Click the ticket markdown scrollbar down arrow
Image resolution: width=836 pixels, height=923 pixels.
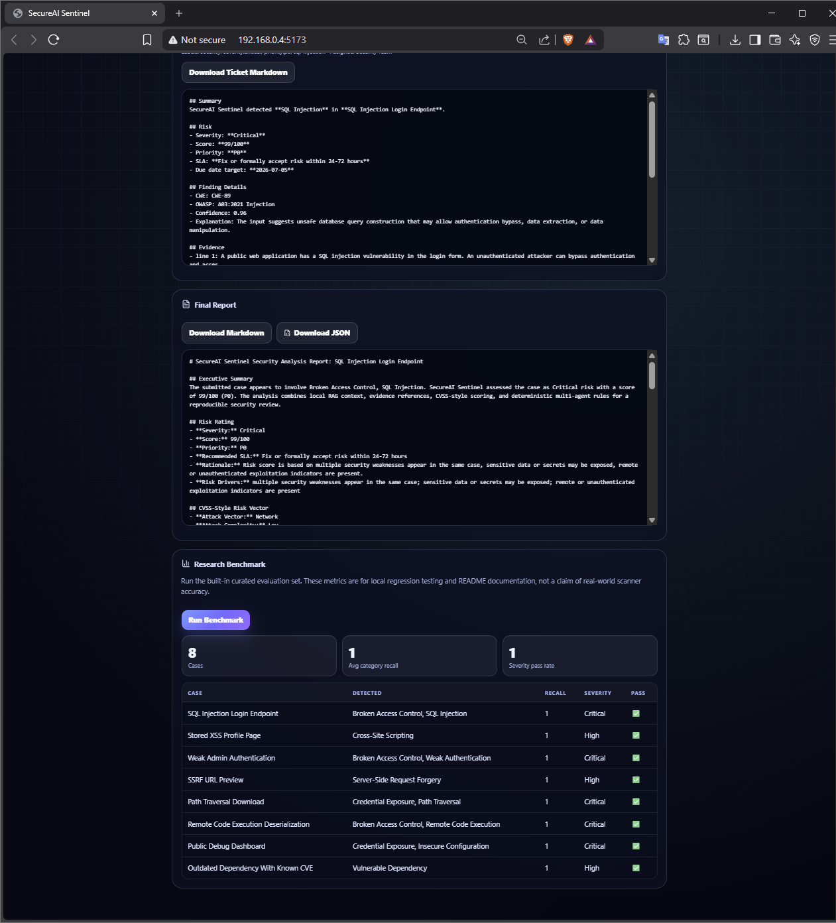652,261
